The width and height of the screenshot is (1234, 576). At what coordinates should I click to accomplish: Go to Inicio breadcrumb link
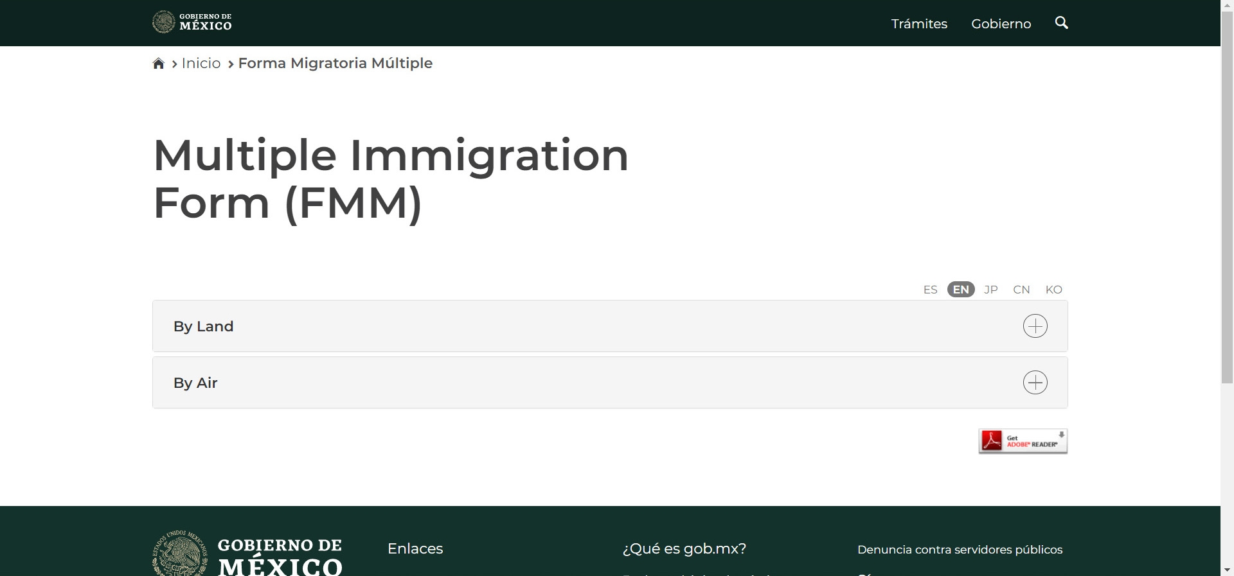pyautogui.click(x=201, y=64)
